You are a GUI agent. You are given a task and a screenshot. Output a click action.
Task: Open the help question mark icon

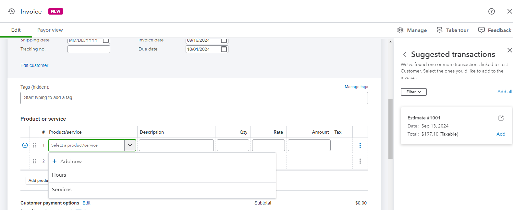491,11
